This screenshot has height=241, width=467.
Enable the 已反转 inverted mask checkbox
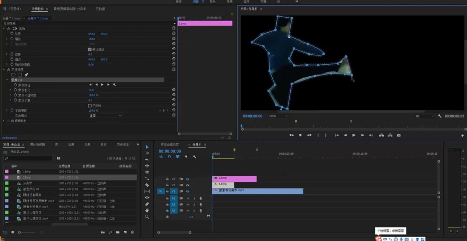point(90,105)
